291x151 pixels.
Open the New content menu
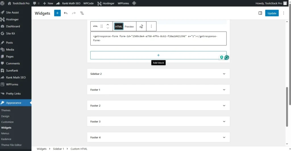pyautogui.click(x=48, y=3)
